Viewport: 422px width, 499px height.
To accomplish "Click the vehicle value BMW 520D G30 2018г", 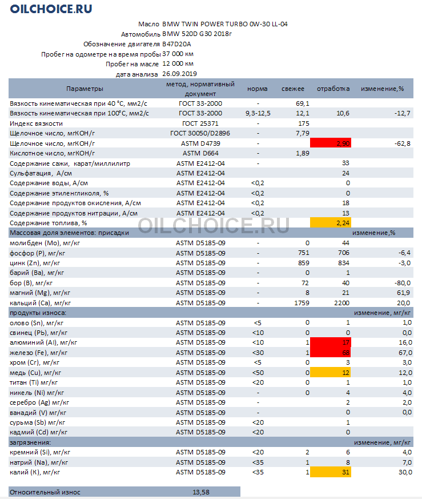I will (197, 34).
